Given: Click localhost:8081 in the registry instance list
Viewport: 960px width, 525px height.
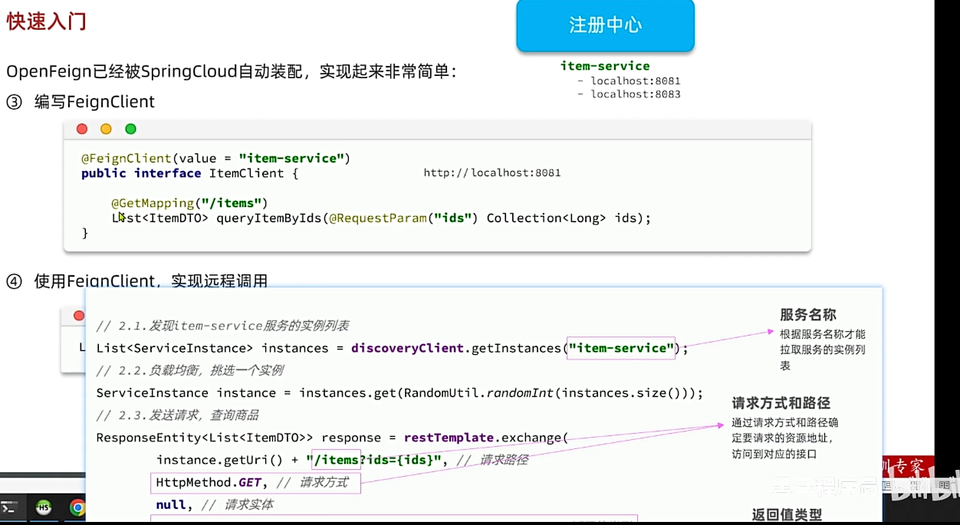Looking at the screenshot, I should click(635, 80).
